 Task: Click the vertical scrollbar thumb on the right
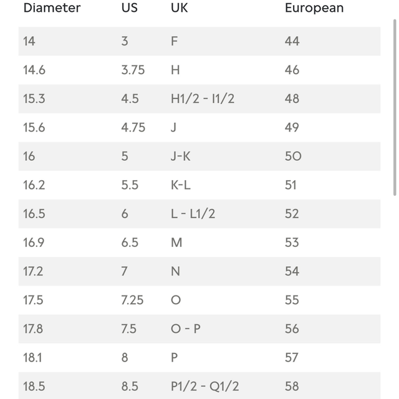pos(395,108)
